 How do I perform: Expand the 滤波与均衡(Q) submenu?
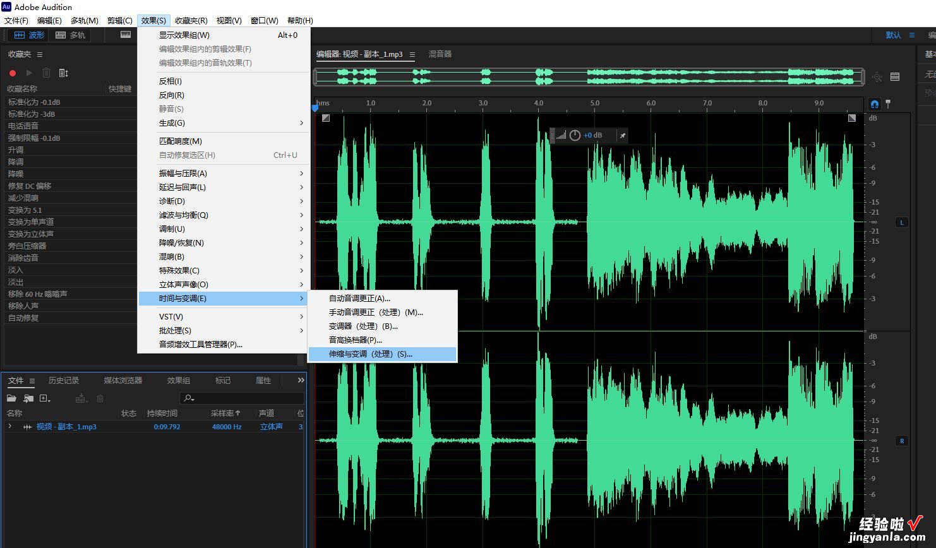[224, 215]
